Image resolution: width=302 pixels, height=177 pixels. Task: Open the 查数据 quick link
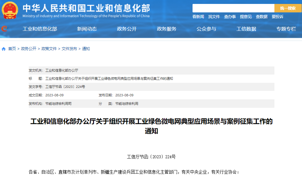click(x=262, y=17)
